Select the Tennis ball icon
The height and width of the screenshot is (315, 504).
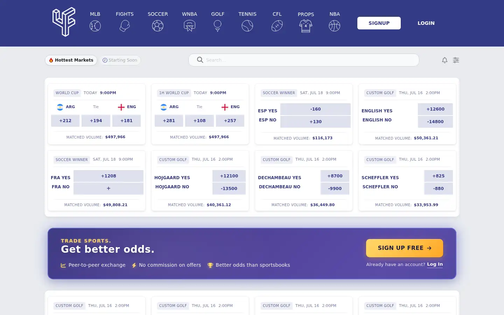coord(247,26)
